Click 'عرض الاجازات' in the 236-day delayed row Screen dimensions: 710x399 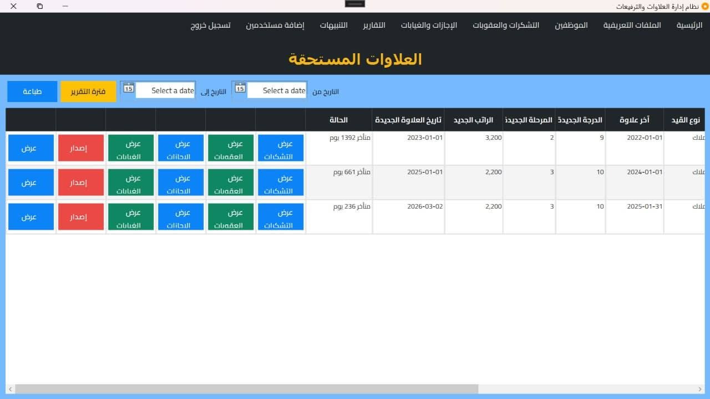[x=181, y=217]
